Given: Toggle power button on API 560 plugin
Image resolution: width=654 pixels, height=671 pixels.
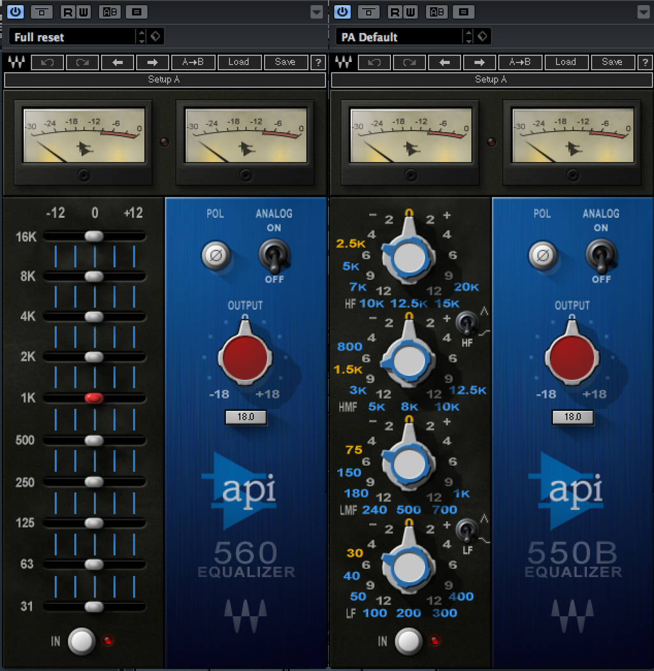Looking at the screenshot, I should pyautogui.click(x=15, y=12).
